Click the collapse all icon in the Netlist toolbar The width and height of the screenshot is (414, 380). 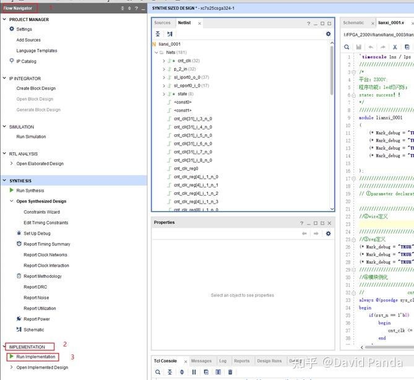[158, 34]
